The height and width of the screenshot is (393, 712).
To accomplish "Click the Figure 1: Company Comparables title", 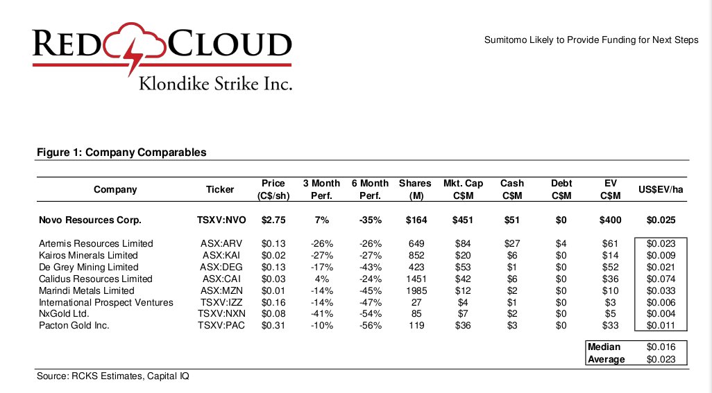I will (x=121, y=152).
